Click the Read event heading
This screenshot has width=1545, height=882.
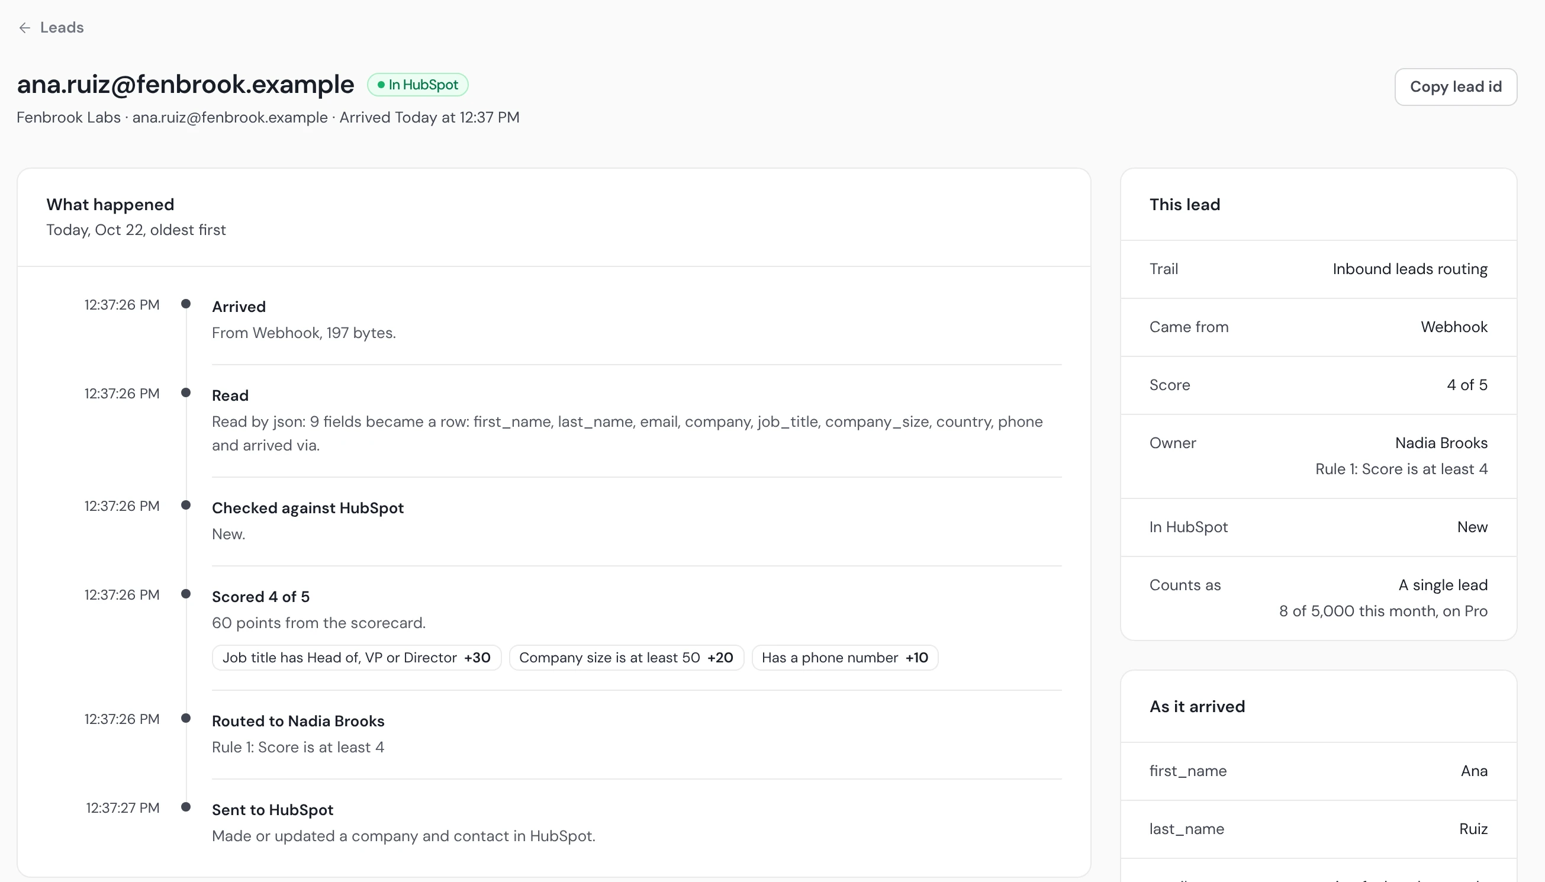[230, 395]
